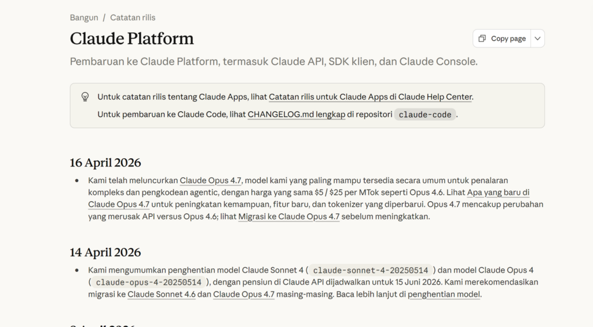Click the claude-code inline code label
The height and width of the screenshot is (327, 593).
(x=425, y=115)
